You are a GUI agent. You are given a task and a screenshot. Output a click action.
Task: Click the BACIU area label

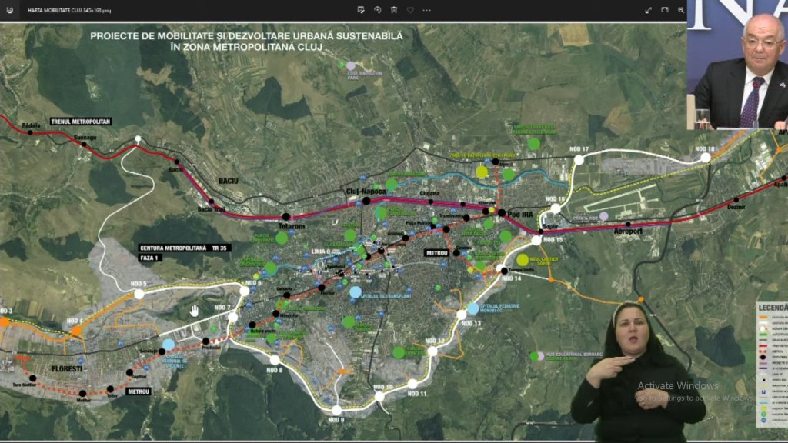(x=228, y=181)
